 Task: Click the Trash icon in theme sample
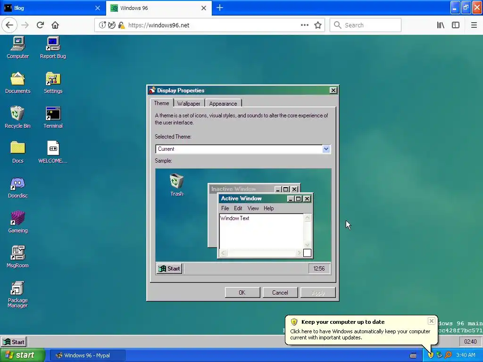177,185
